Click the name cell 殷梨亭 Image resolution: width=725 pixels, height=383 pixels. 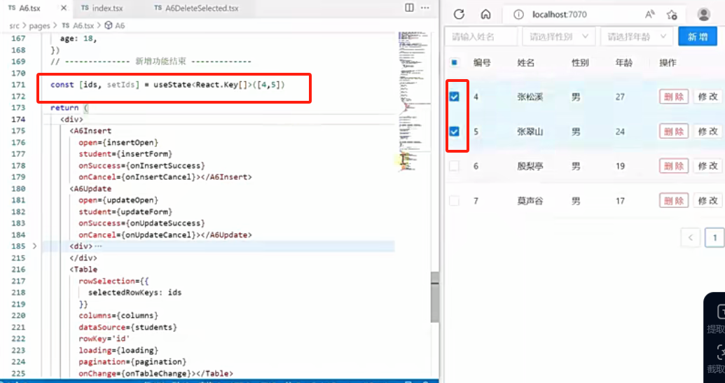click(530, 166)
